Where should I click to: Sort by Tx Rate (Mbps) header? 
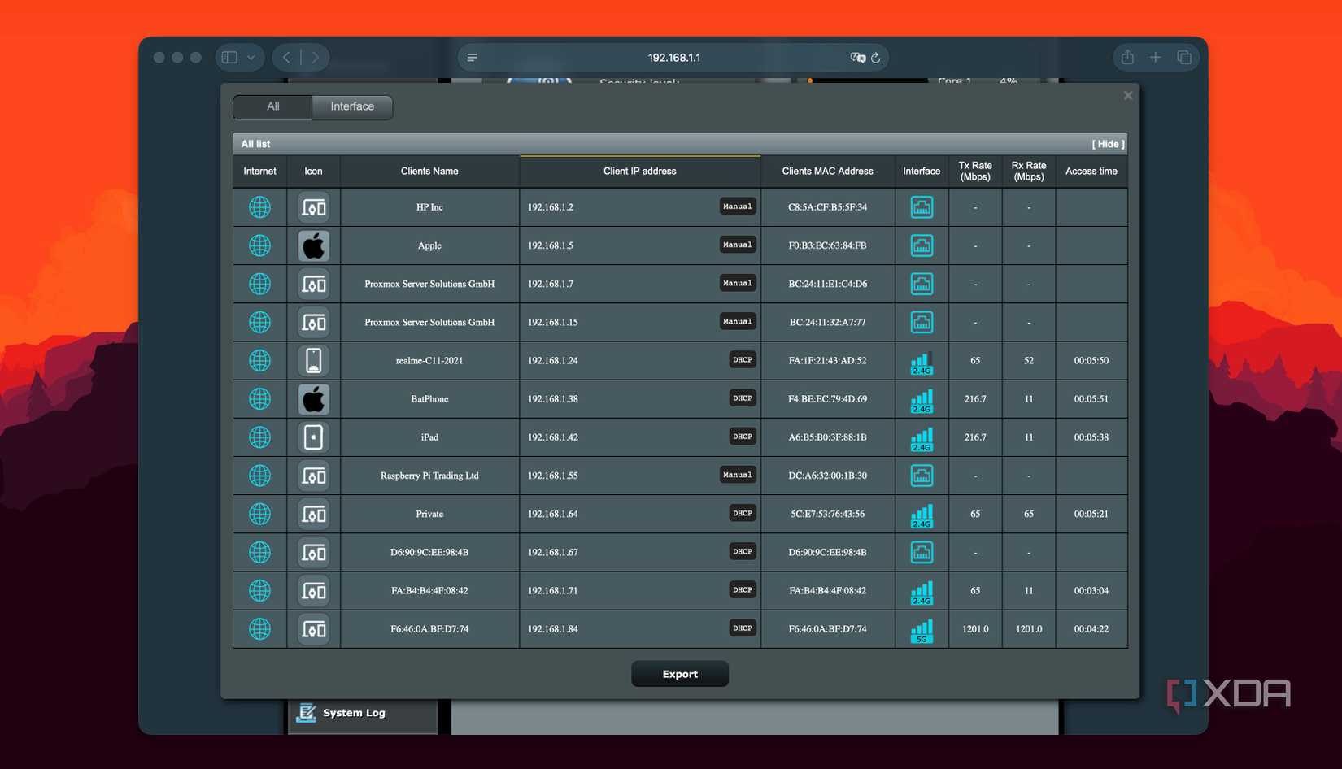coord(975,172)
